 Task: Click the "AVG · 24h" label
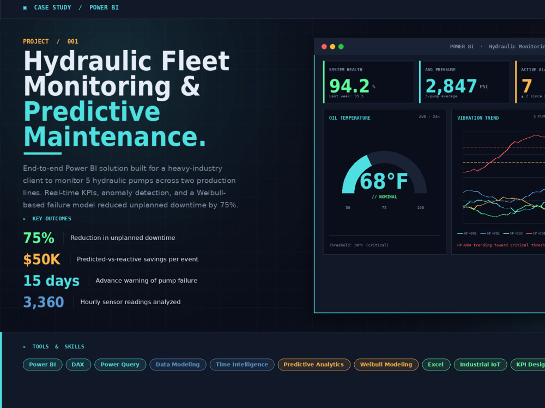[x=429, y=117]
